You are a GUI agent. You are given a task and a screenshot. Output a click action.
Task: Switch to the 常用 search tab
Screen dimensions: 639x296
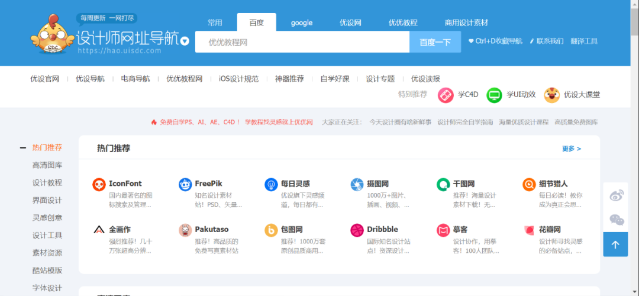pyautogui.click(x=215, y=23)
